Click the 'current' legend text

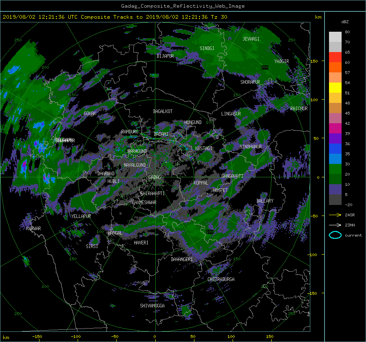353,235
